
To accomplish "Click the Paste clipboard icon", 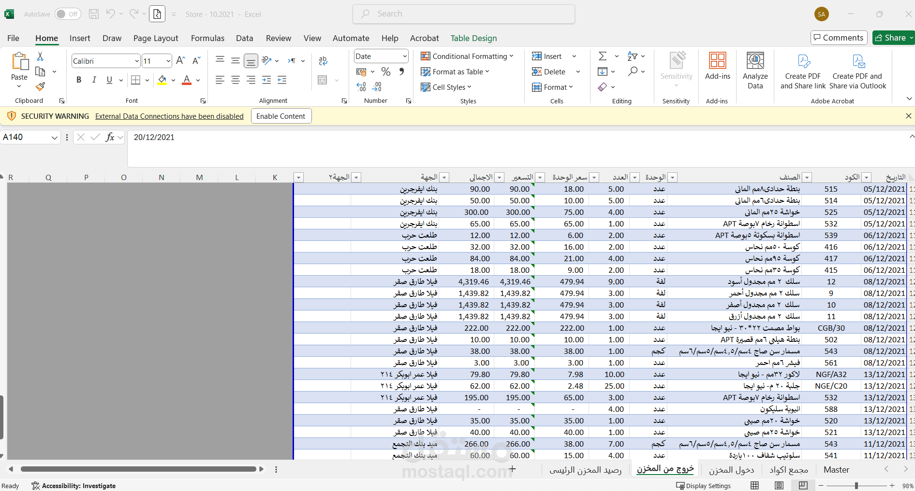I will click(19, 62).
